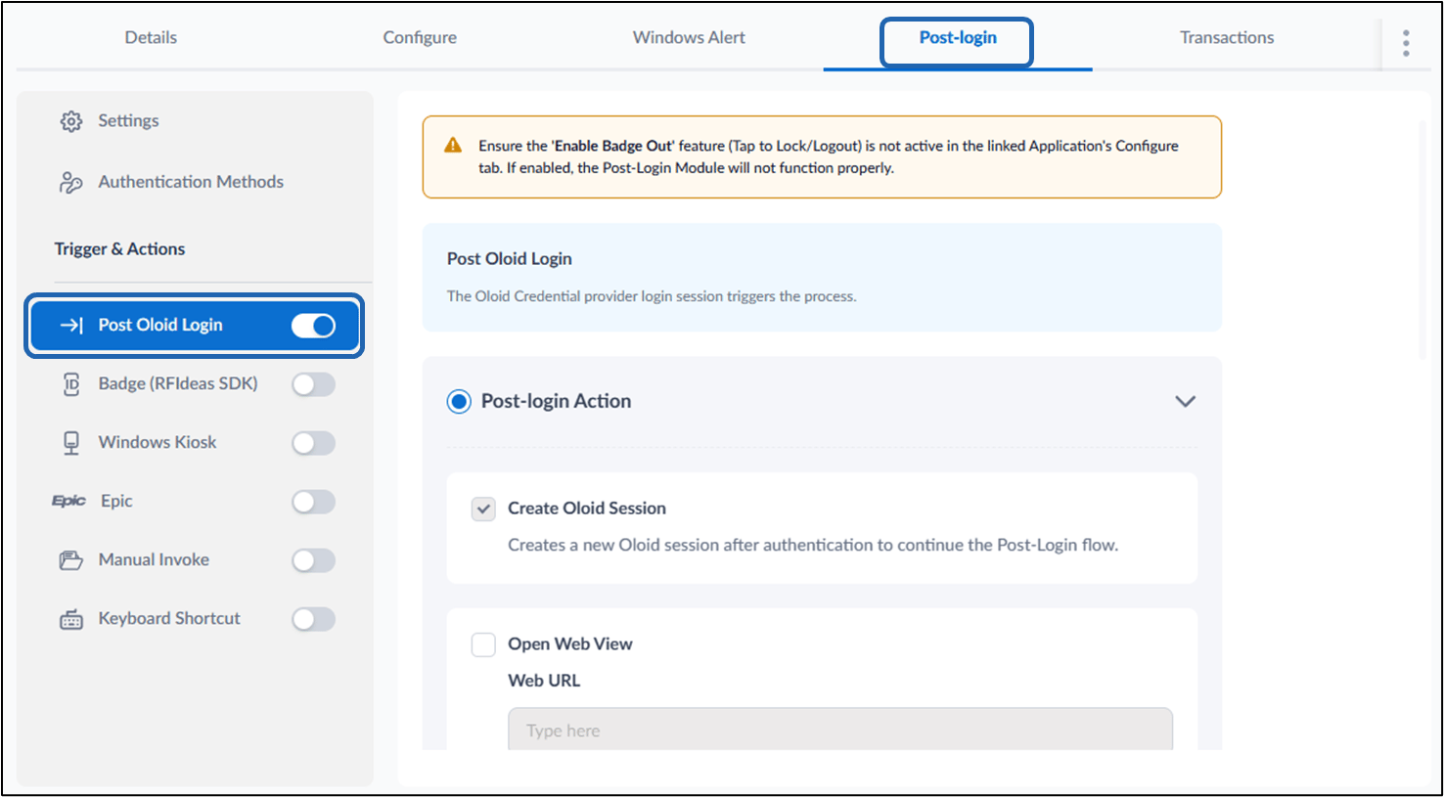The width and height of the screenshot is (1444, 797).
Task: Switch on the Keyboard Shortcut toggle
Action: (313, 619)
